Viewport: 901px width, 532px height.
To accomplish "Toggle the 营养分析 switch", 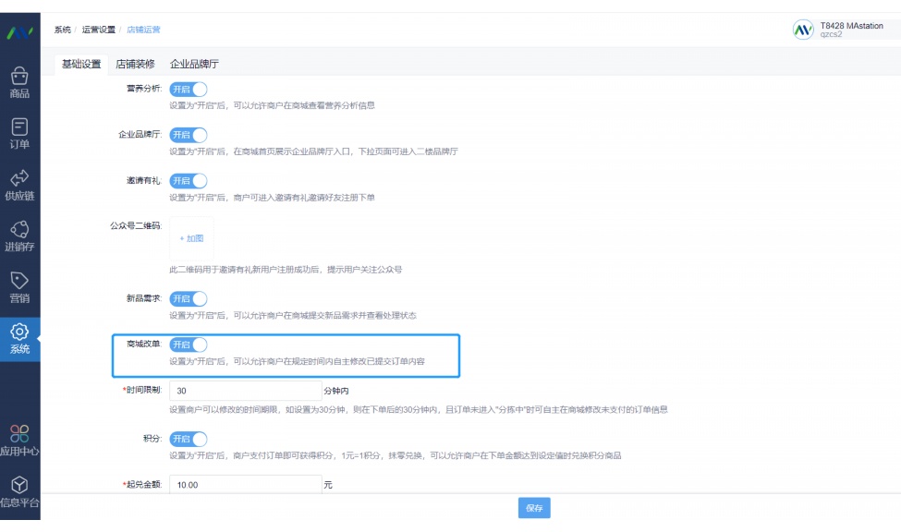I will coord(189,90).
